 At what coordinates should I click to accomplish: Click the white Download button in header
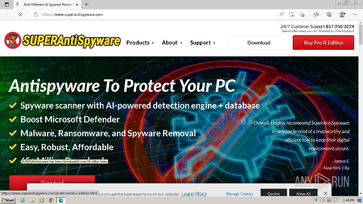(259, 42)
